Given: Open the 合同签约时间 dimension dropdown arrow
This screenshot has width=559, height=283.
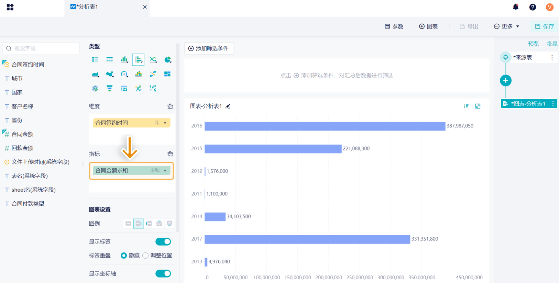Looking at the screenshot, I should (x=165, y=123).
